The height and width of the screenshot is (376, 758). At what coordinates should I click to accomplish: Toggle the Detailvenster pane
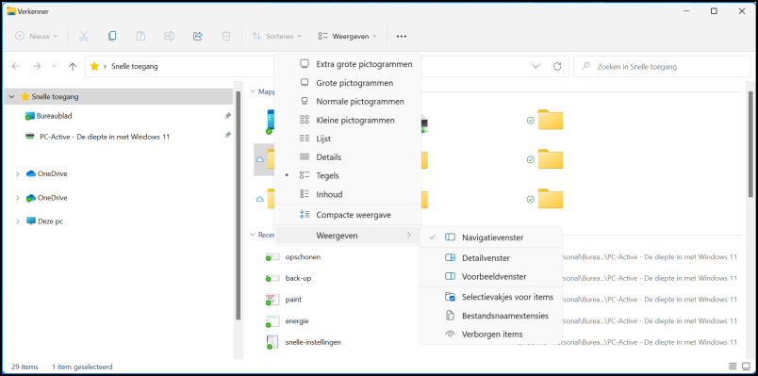tap(490, 258)
